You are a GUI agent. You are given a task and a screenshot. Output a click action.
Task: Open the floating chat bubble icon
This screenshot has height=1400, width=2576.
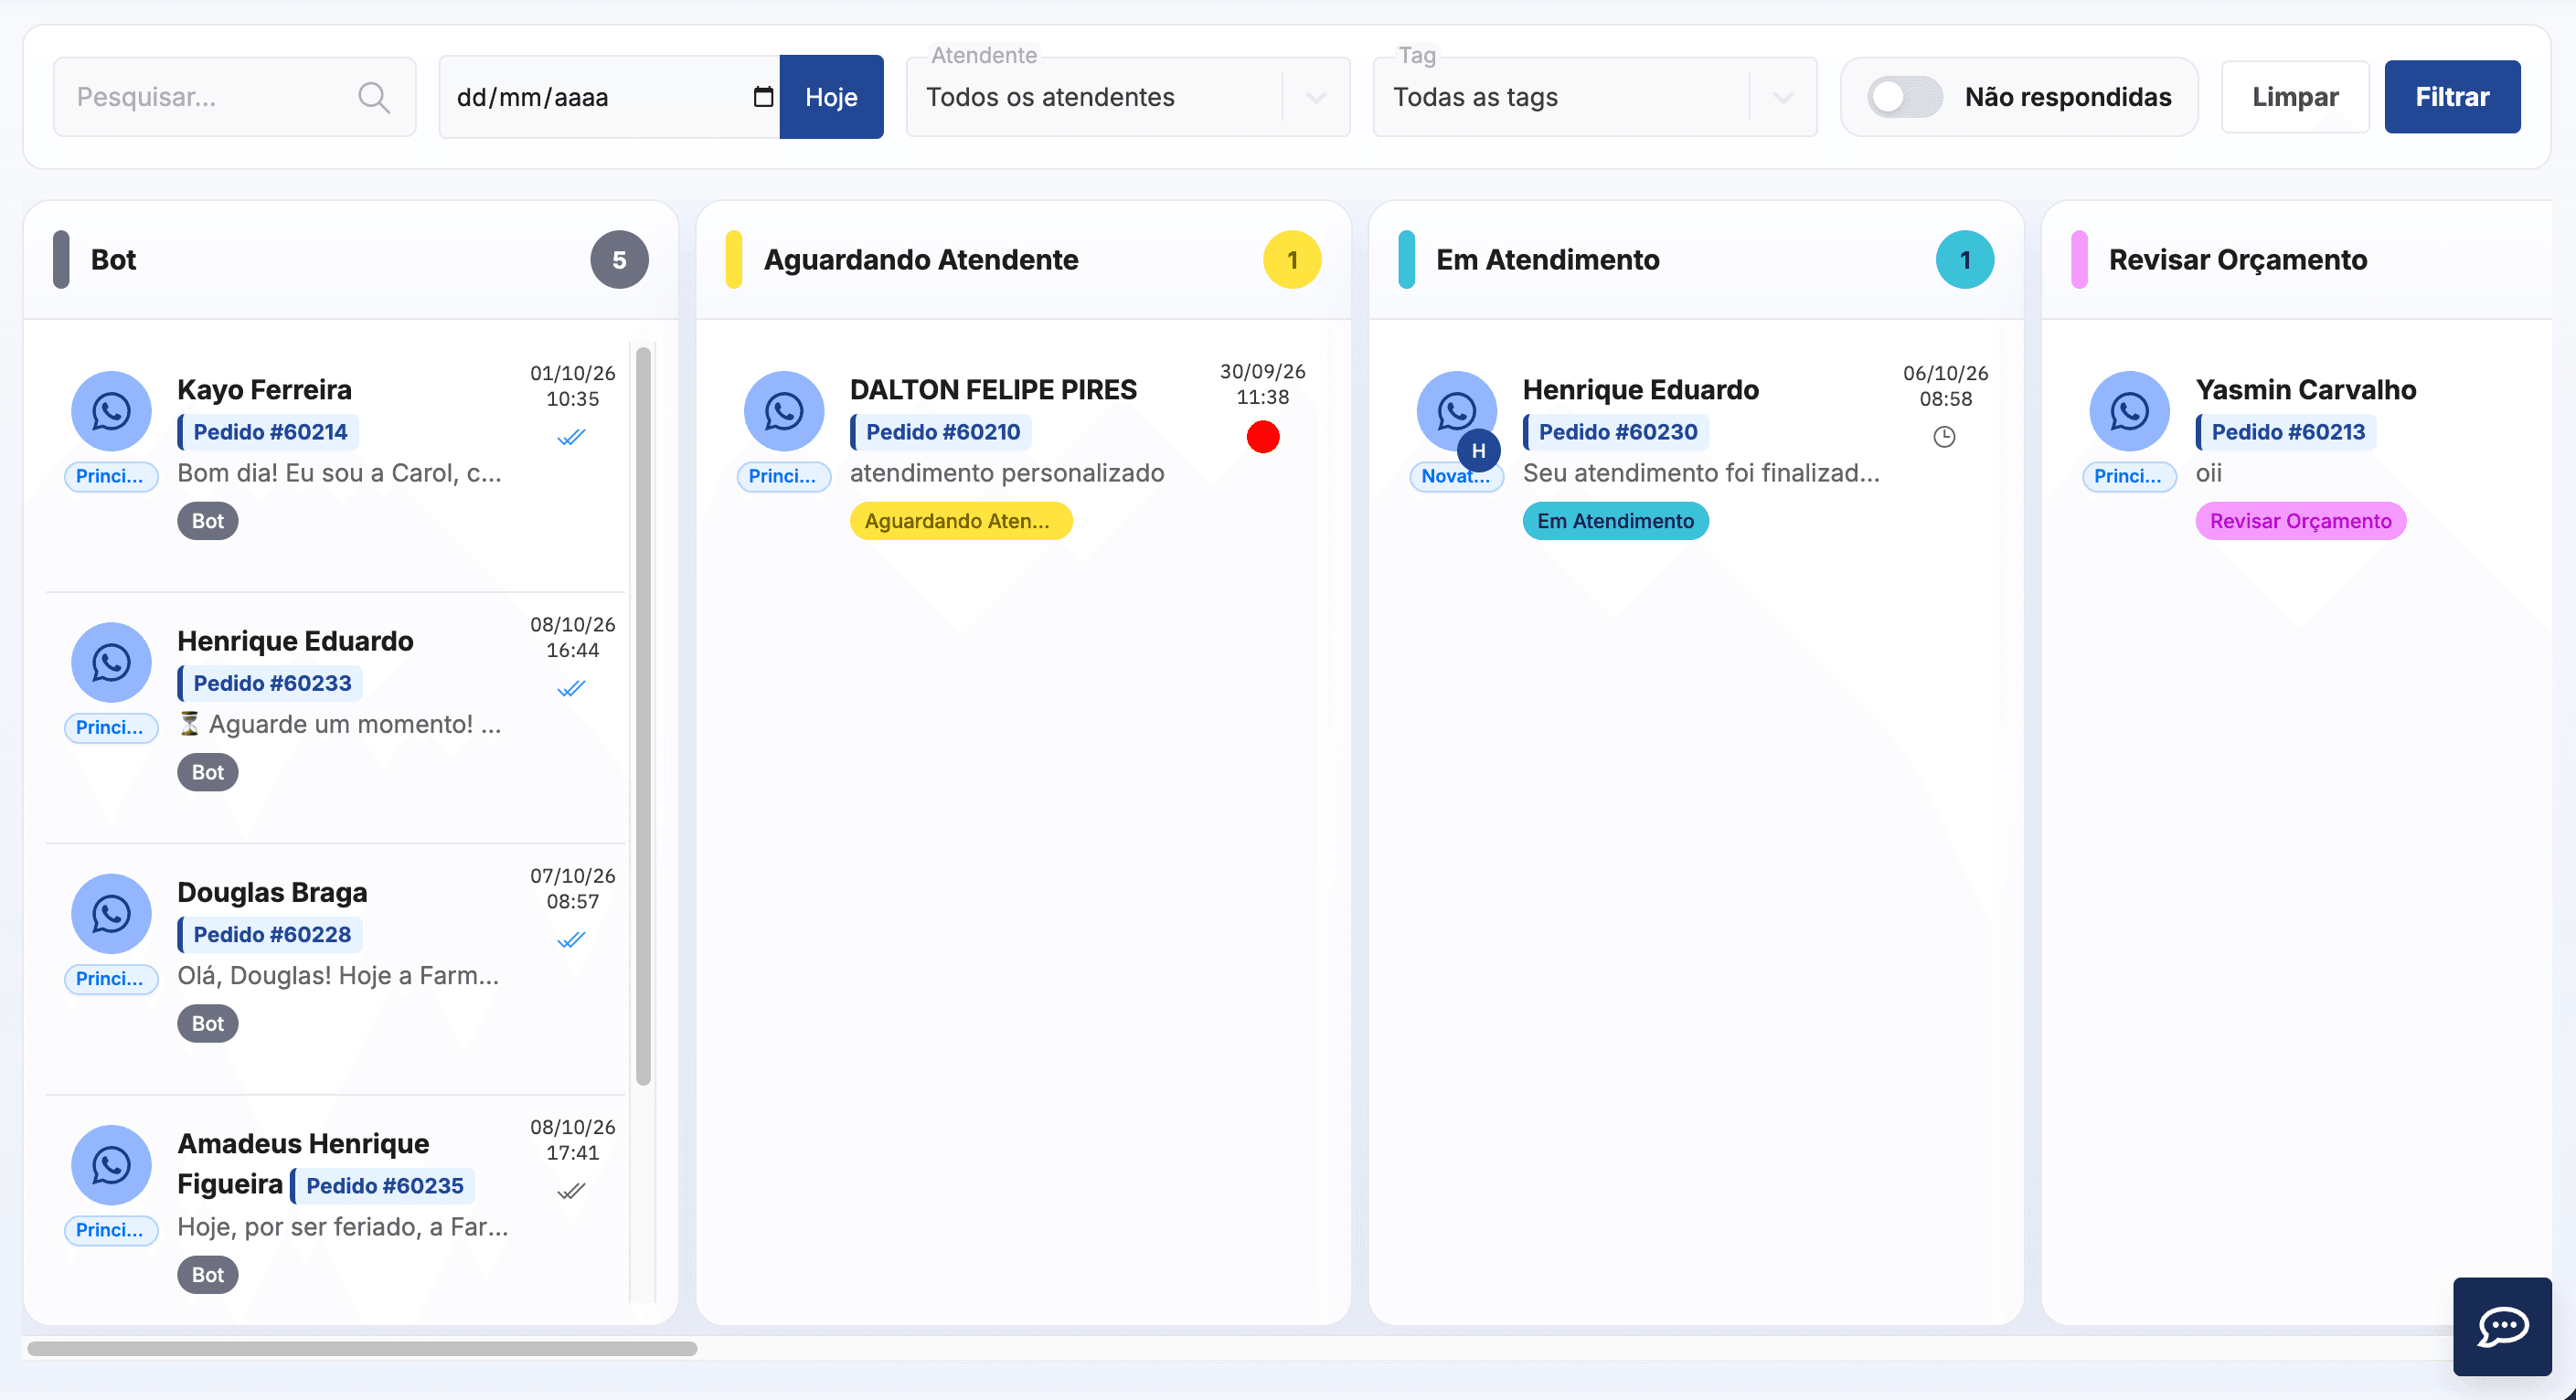pos(2502,1326)
